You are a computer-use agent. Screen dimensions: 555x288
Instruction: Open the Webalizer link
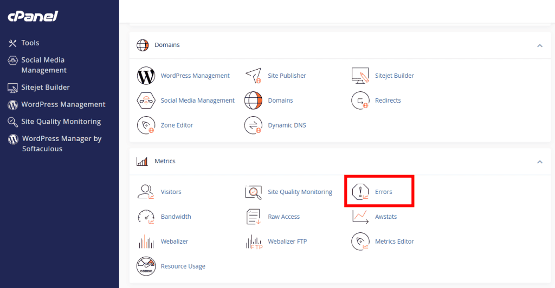click(x=175, y=242)
